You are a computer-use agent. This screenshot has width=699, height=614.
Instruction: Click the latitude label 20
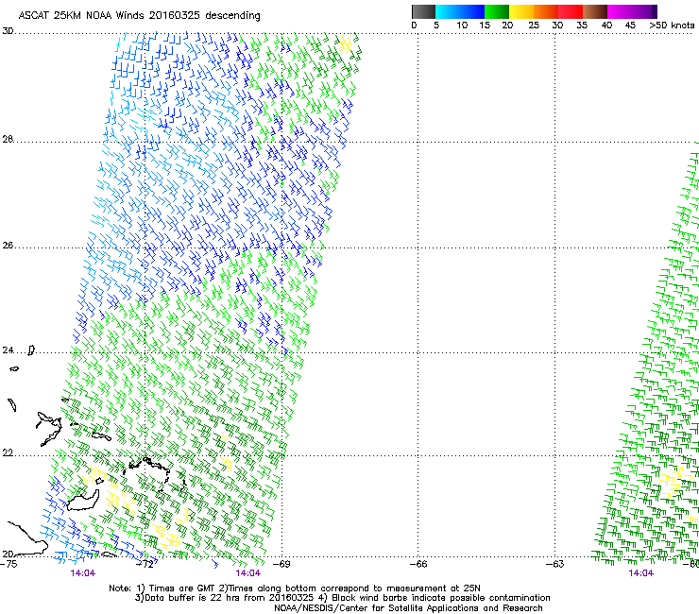point(8,554)
